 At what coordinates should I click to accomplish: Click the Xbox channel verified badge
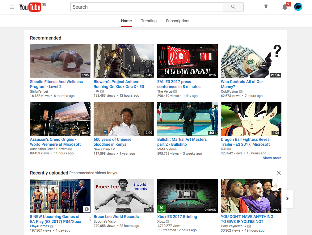(x=167, y=221)
